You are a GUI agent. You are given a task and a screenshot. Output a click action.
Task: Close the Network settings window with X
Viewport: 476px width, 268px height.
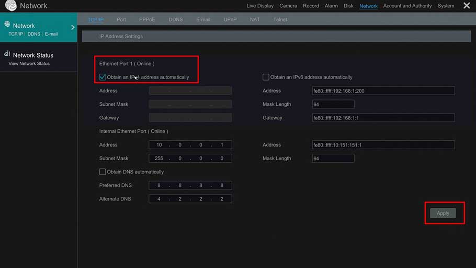[467, 6]
